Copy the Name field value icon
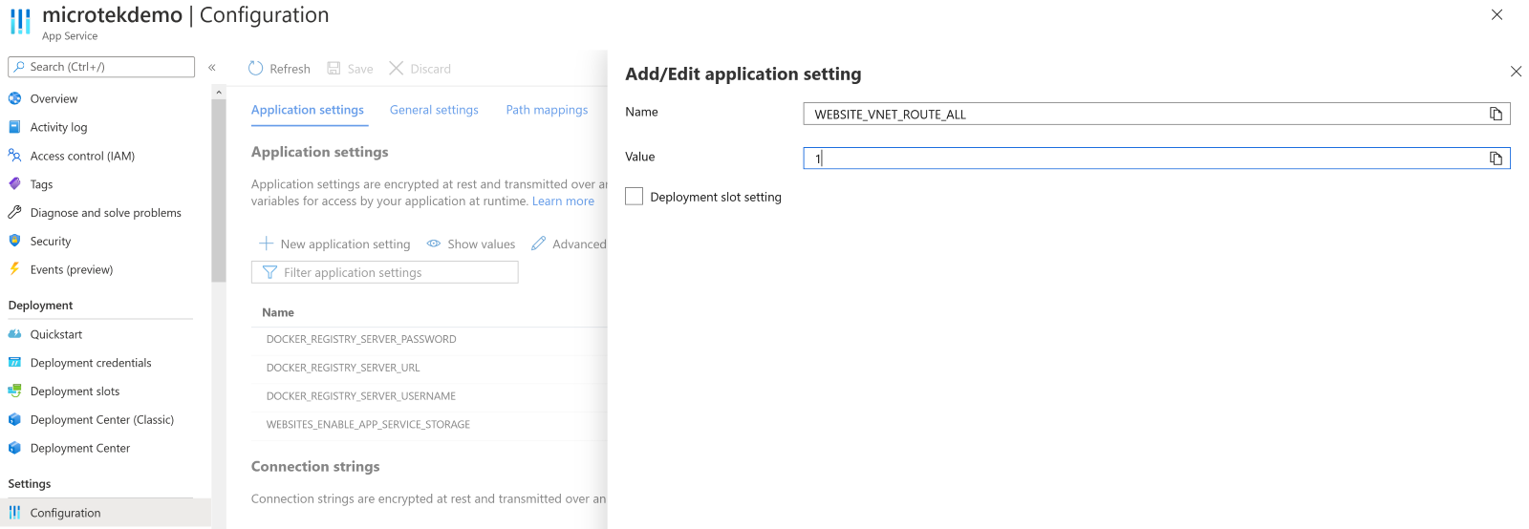Screen dimensions: 1529x529 coord(1496,115)
